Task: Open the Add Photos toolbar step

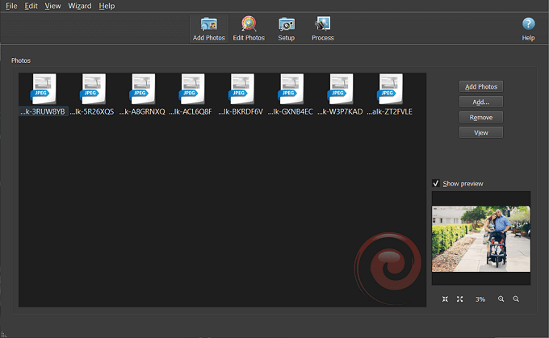Action: coord(208,29)
